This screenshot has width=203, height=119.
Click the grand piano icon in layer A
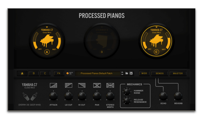click(x=47, y=41)
